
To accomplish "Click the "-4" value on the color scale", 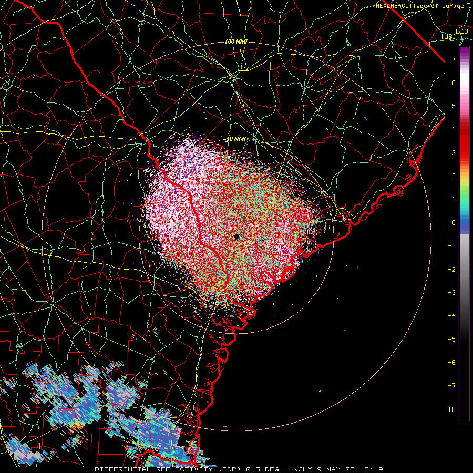I will click(451, 316).
